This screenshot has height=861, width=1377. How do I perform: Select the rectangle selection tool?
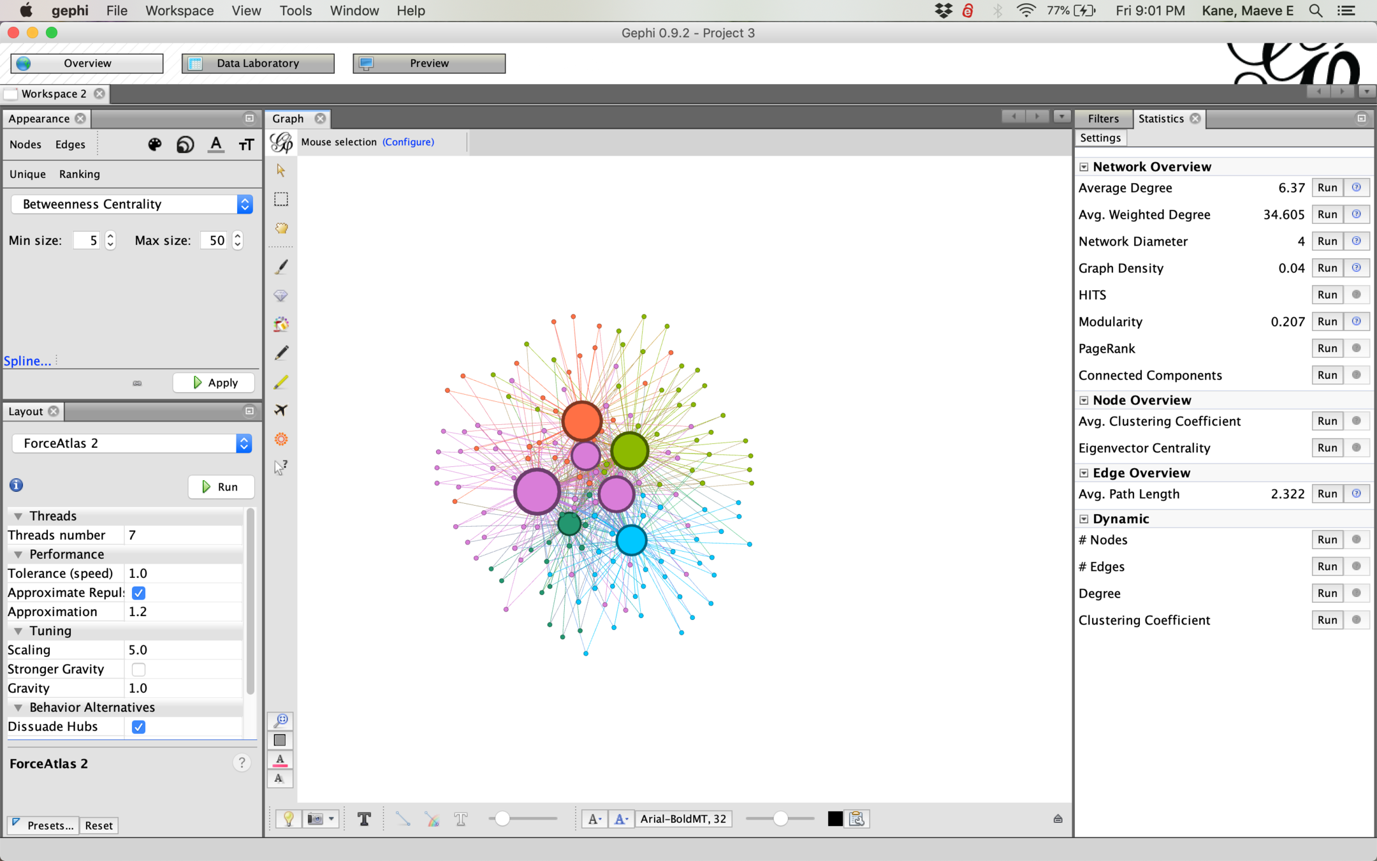point(280,199)
